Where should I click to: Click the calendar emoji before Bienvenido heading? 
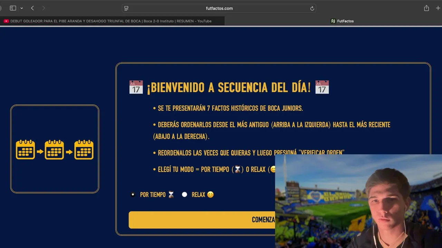136,87
